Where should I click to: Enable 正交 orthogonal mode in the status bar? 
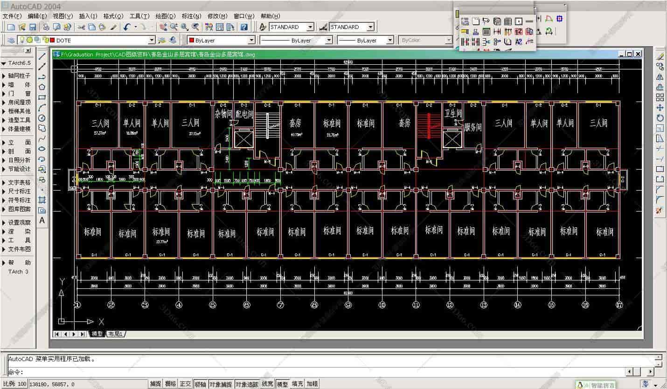click(x=184, y=383)
